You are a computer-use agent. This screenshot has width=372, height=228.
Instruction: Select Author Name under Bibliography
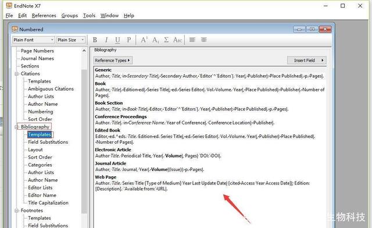click(42, 180)
